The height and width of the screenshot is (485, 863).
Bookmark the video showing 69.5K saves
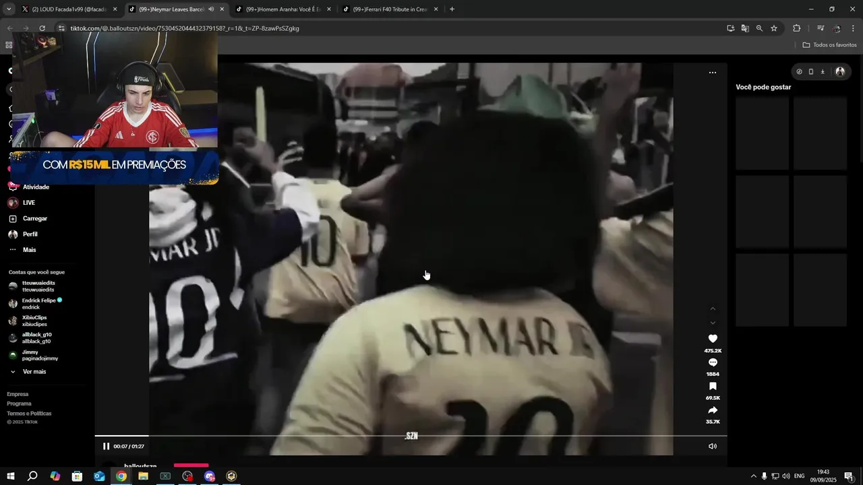[713, 386]
